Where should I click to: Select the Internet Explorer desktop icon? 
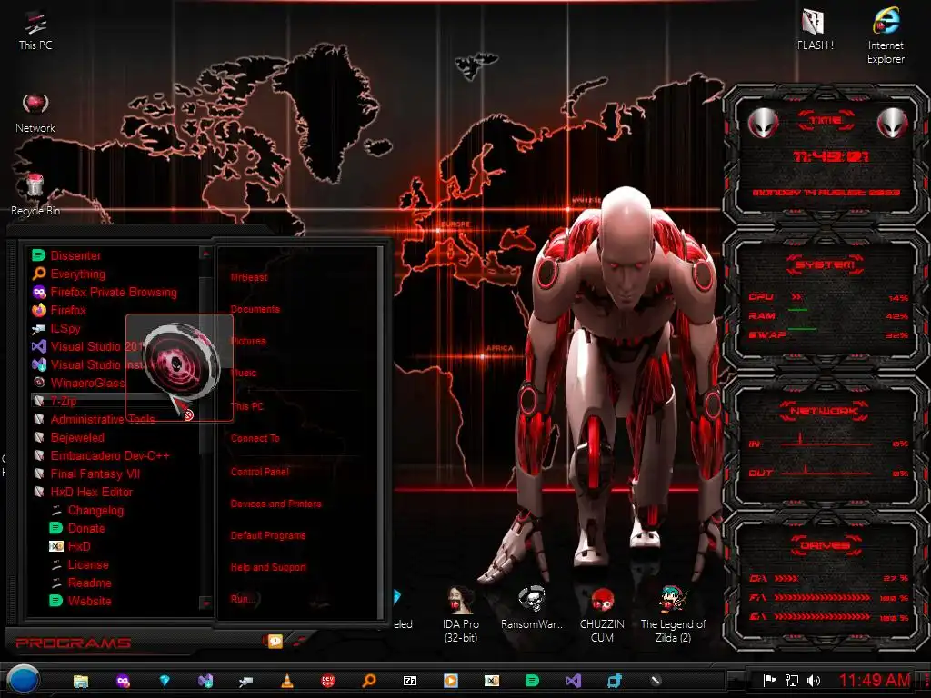point(886,35)
